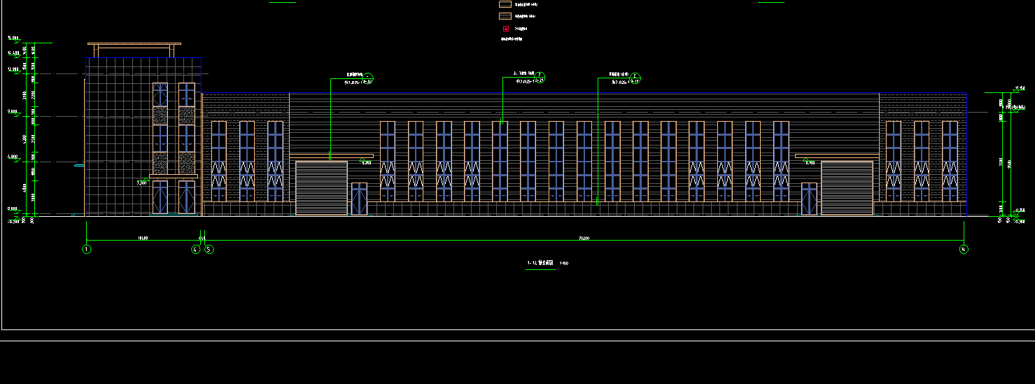The width and height of the screenshot is (1035, 384).
Task: Select grid axis bubble number 5
Action: (209, 249)
